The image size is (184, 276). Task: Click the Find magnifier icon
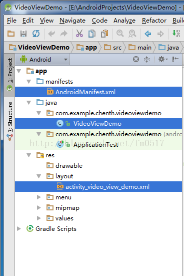coord(120,33)
